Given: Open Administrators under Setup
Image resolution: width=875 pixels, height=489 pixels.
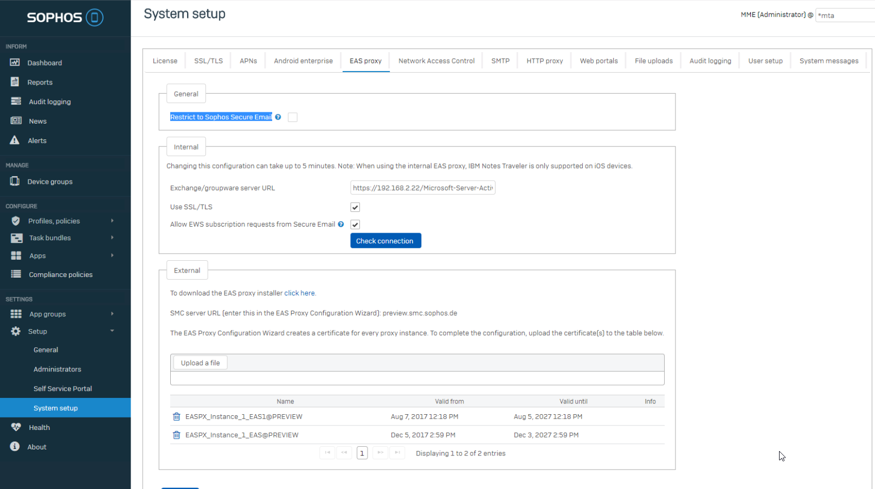Looking at the screenshot, I should 57,369.
